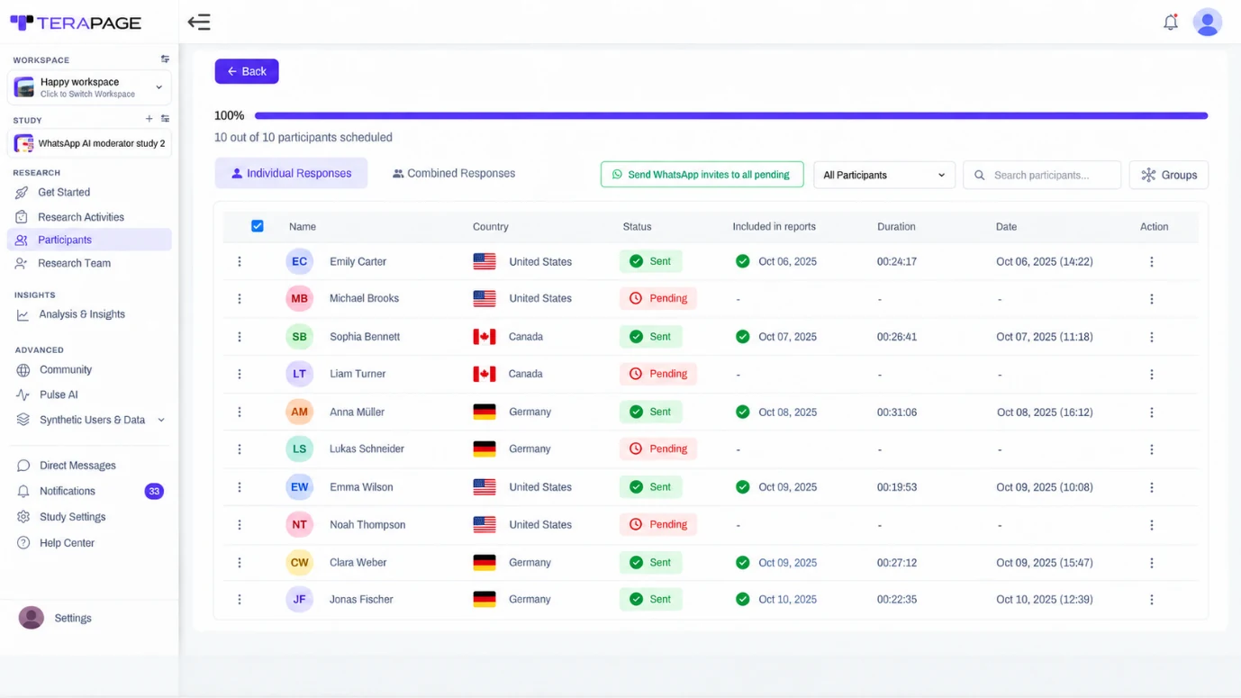Open the All Participants filter dropdown
The width and height of the screenshot is (1241, 698).
click(883, 175)
